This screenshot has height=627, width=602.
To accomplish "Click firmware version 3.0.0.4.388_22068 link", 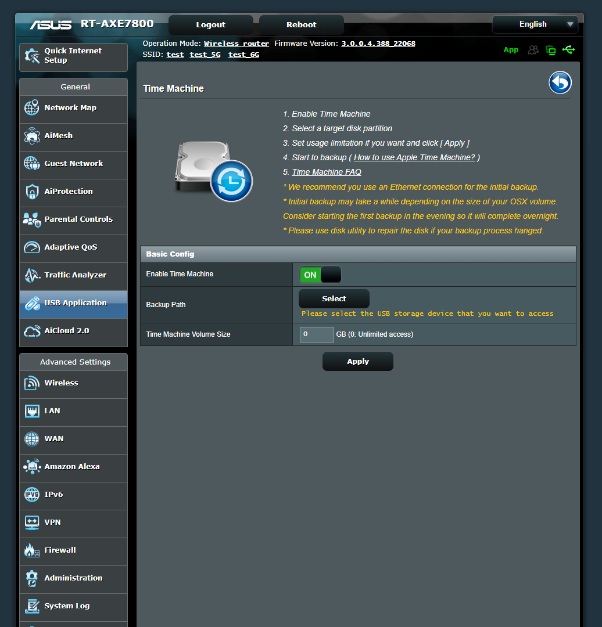I will coord(378,43).
